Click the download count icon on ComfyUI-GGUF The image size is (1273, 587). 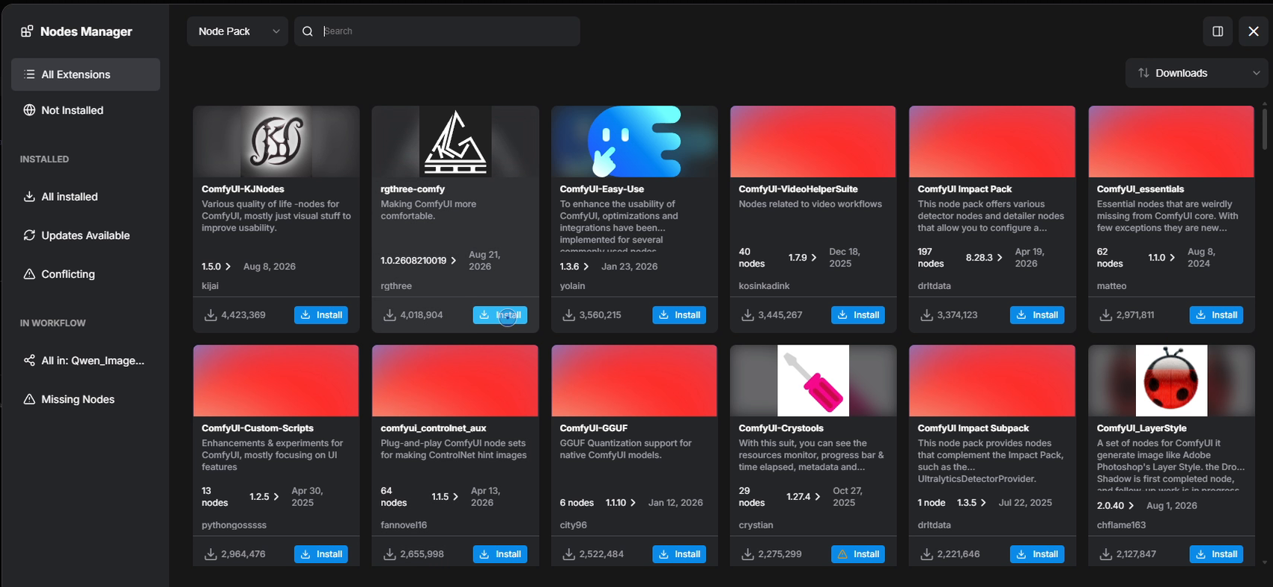[x=568, y=554]
